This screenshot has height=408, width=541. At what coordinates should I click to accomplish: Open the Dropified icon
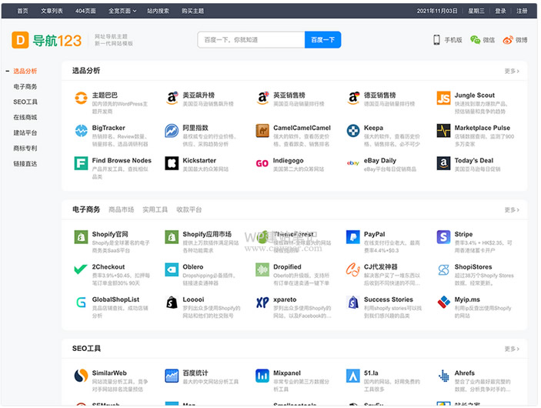click(262, 269)
